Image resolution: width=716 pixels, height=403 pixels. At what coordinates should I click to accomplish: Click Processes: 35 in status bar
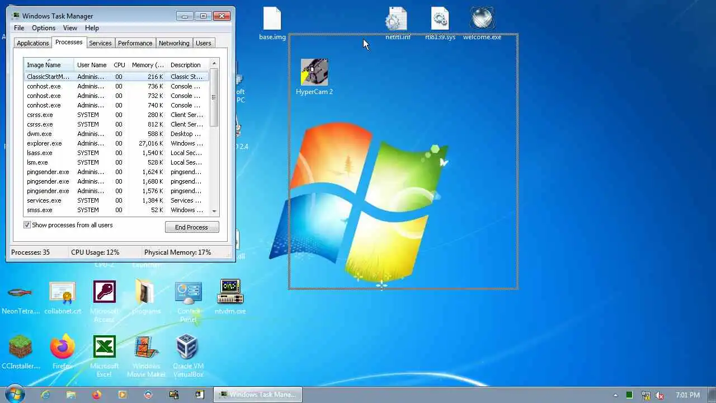(31, 252)
